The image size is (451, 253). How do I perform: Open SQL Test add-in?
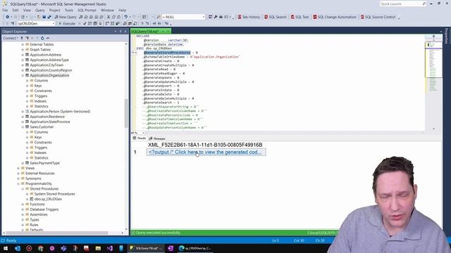(x=299, y=17)
